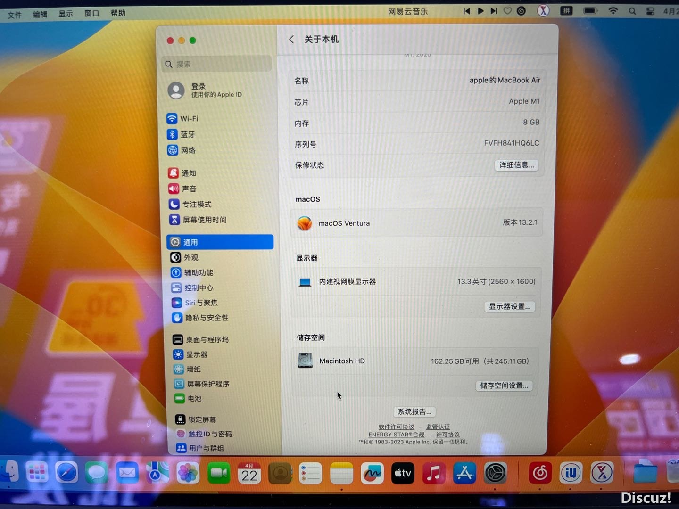Open 显示器设置 button
The height and width of the screenshot is (509, 679).
(x=510, y=306)
